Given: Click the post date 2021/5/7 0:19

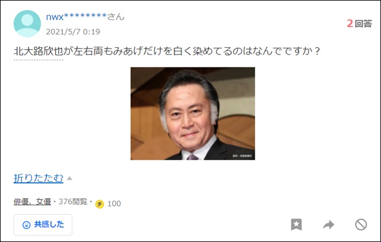Looking at the screenshot, I should [73, 32].
